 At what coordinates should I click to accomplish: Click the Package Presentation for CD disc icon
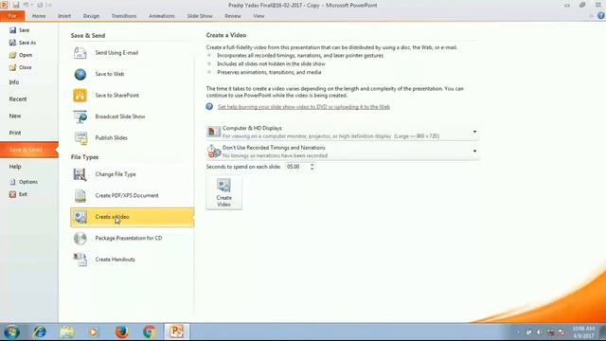[x=80, y=238]
